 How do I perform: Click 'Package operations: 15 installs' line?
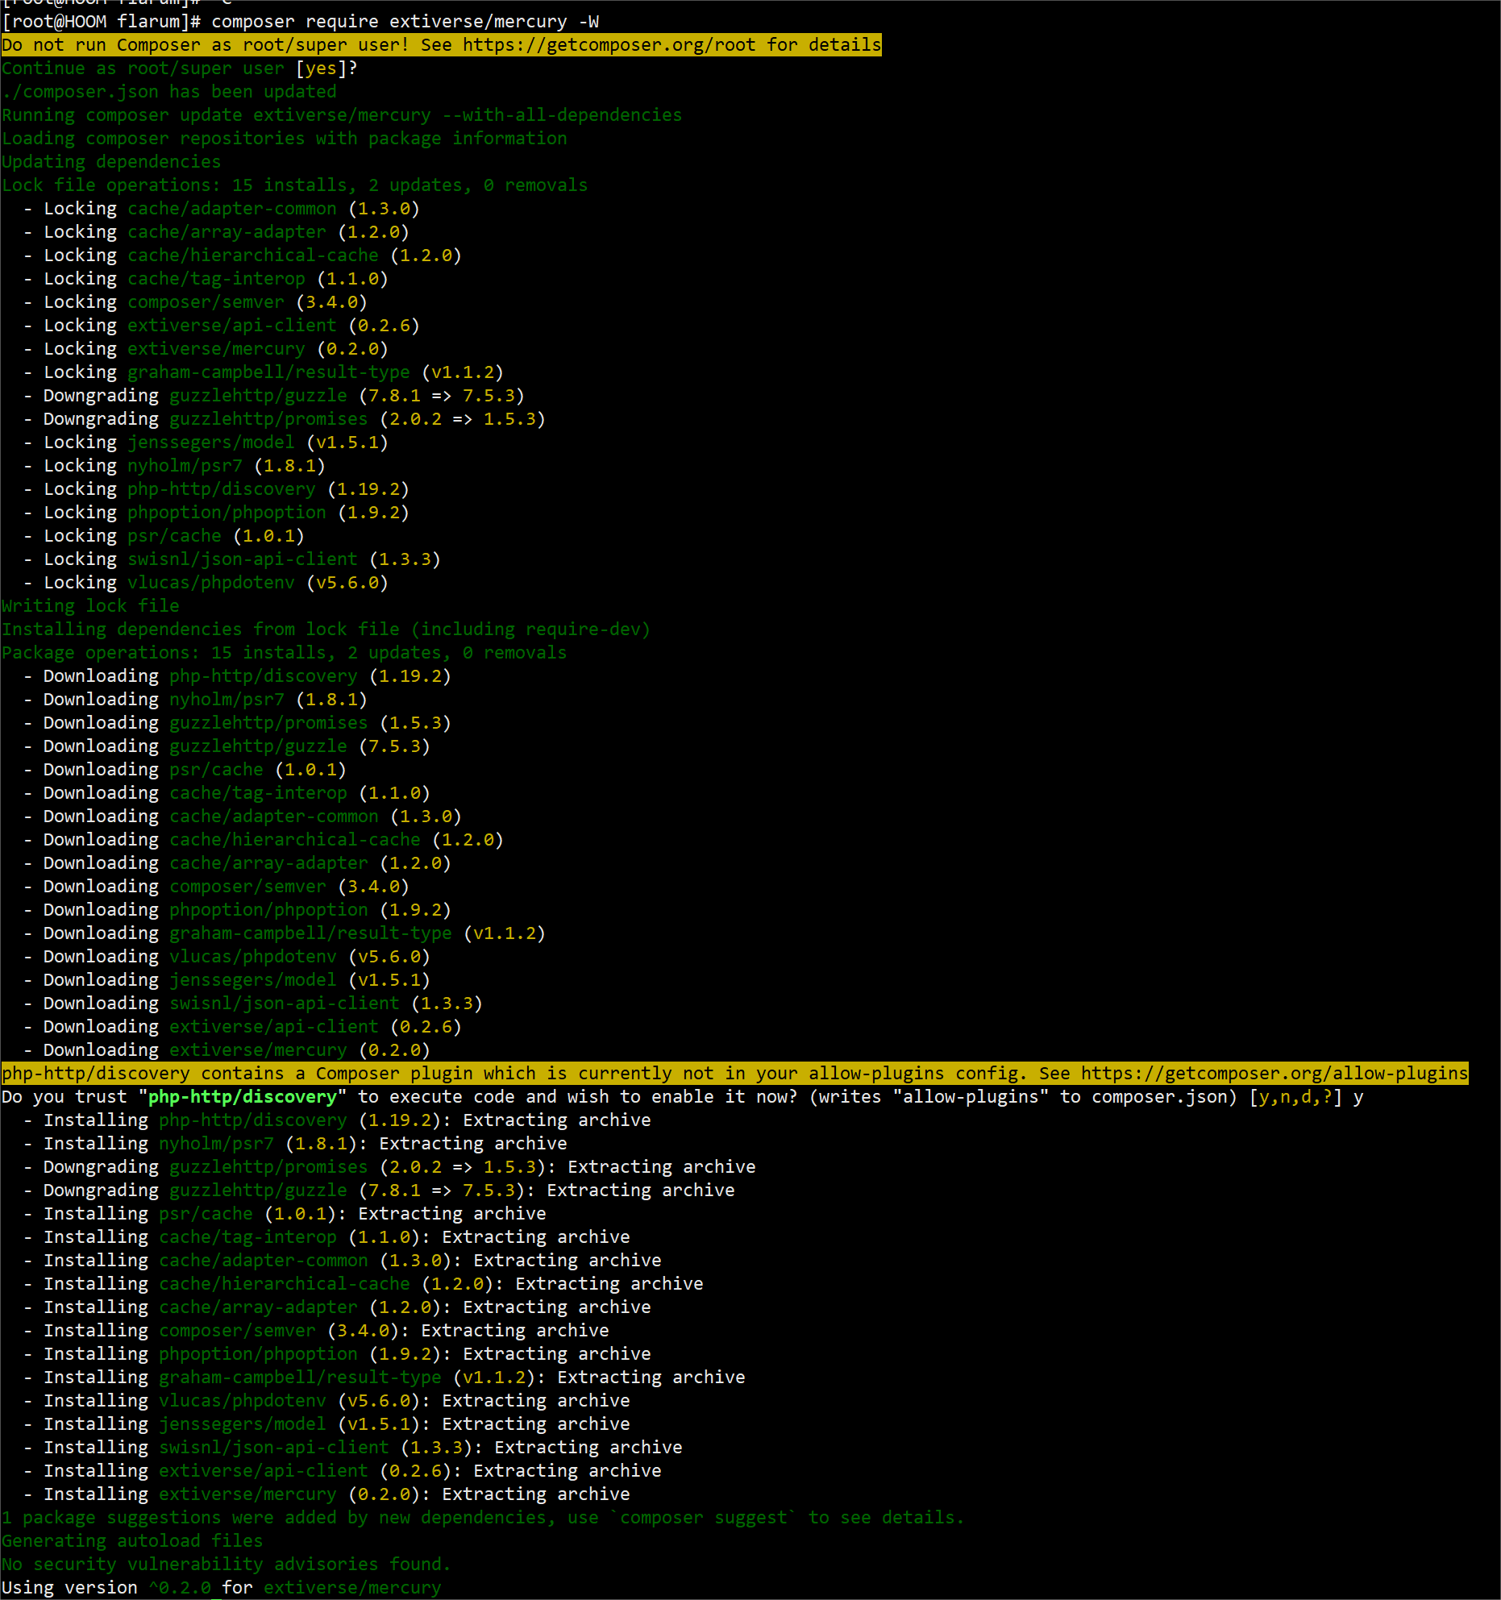click(285, 653)
